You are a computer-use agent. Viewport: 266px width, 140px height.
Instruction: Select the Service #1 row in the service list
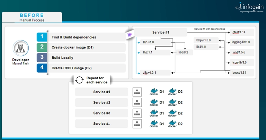[x=101, y=92]
